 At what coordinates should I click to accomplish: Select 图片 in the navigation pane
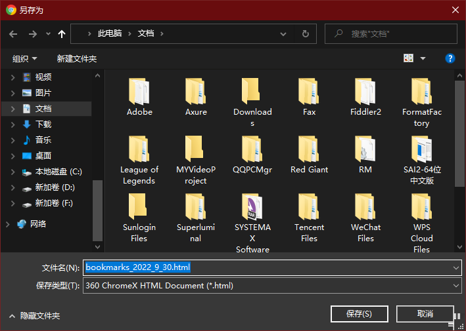(x=43, y=93)
